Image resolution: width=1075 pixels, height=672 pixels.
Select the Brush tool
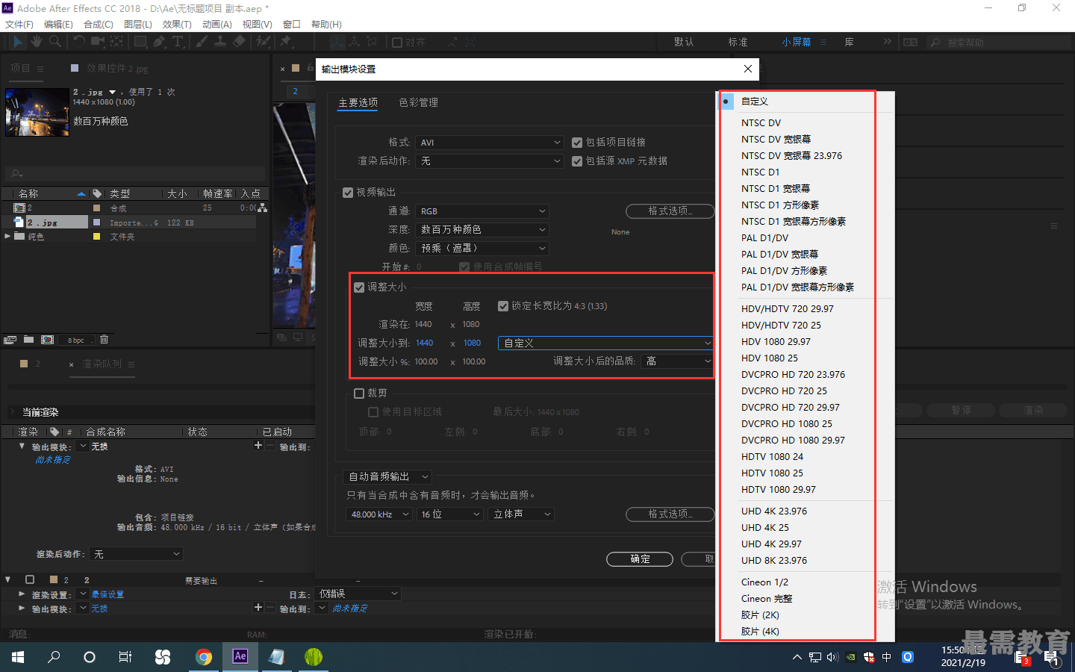coord(202,42)
